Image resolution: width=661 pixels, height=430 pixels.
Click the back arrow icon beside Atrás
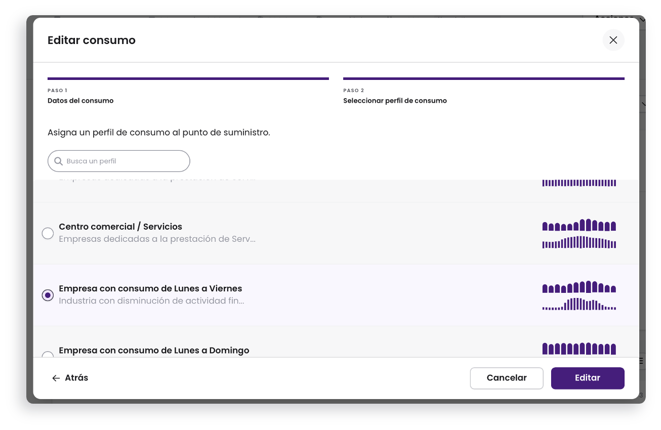coord(56,378)
